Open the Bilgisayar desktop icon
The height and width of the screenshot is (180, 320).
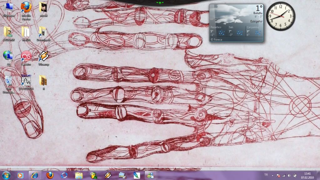pos(8,10)
